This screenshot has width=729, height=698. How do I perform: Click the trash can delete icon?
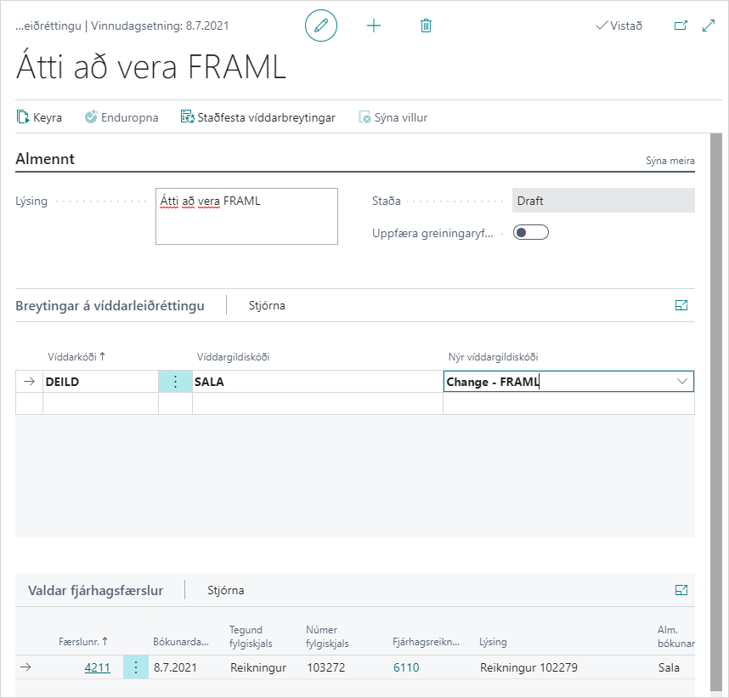point(427,26)
